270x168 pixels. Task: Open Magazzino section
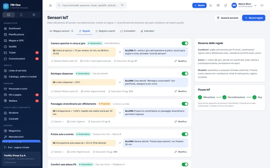[21, 131]
